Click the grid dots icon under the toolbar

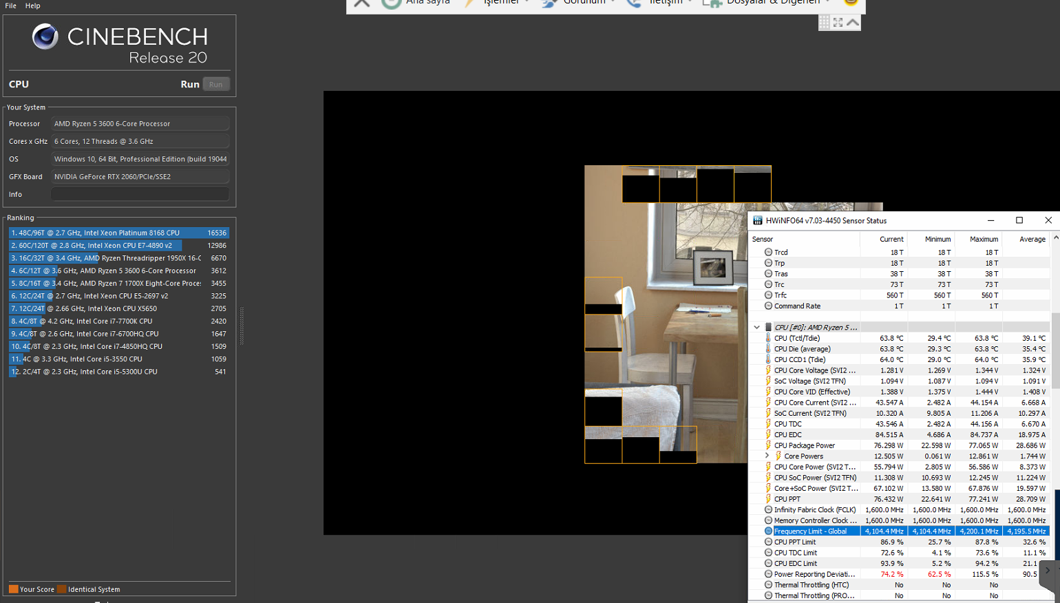(824, 23)
